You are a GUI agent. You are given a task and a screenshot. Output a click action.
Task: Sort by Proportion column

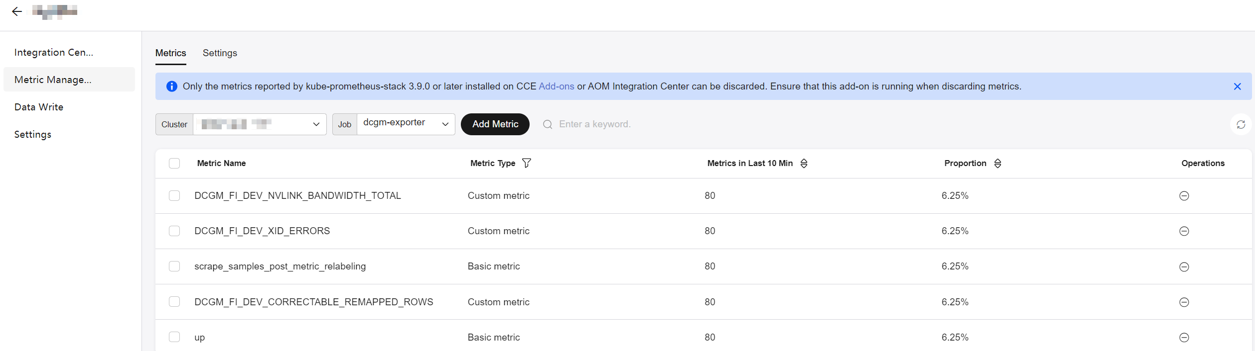pyautogui.click(x=997, y=163)
